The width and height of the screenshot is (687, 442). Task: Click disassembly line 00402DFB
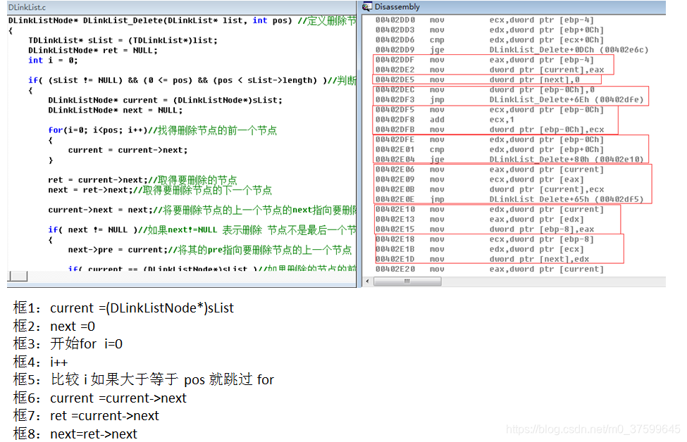click(x=490, y=130)
